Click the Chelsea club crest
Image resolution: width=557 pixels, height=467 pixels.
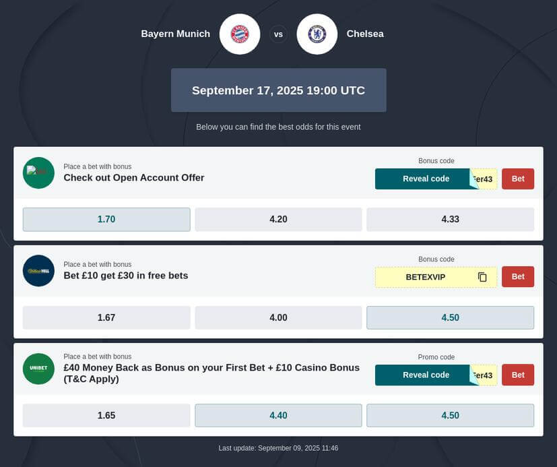[x=317, y=34]
